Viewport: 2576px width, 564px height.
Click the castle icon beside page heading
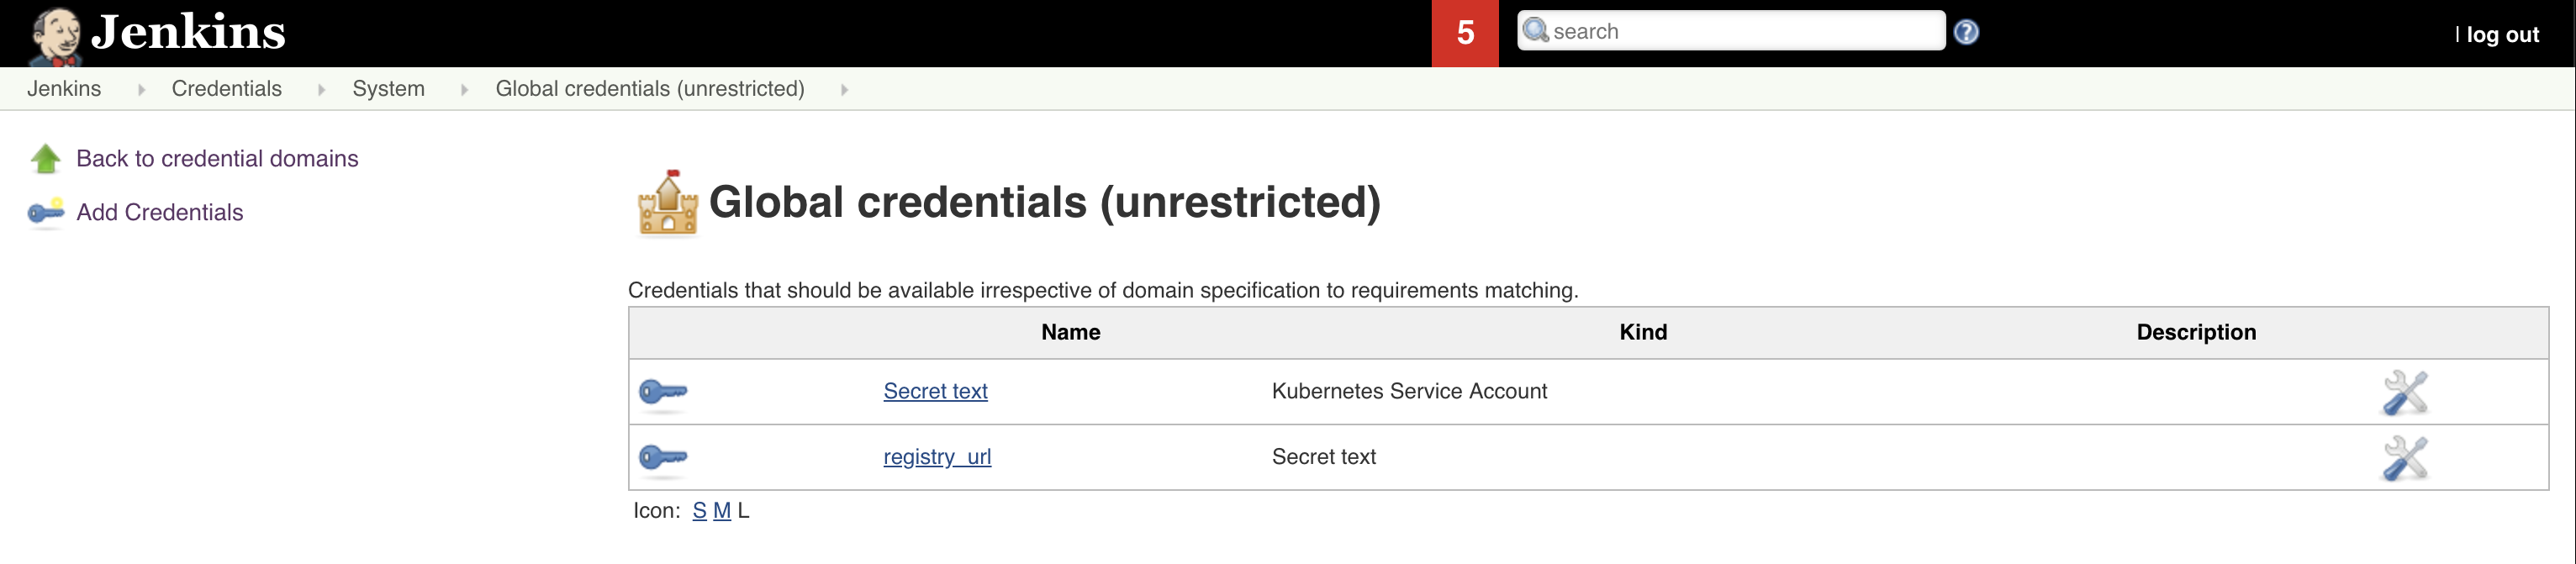[668, 203]
